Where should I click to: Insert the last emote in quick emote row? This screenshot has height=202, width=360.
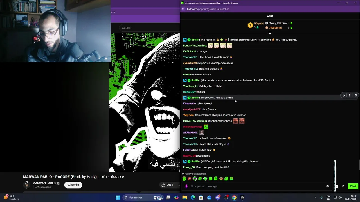(x=231, y=179)
